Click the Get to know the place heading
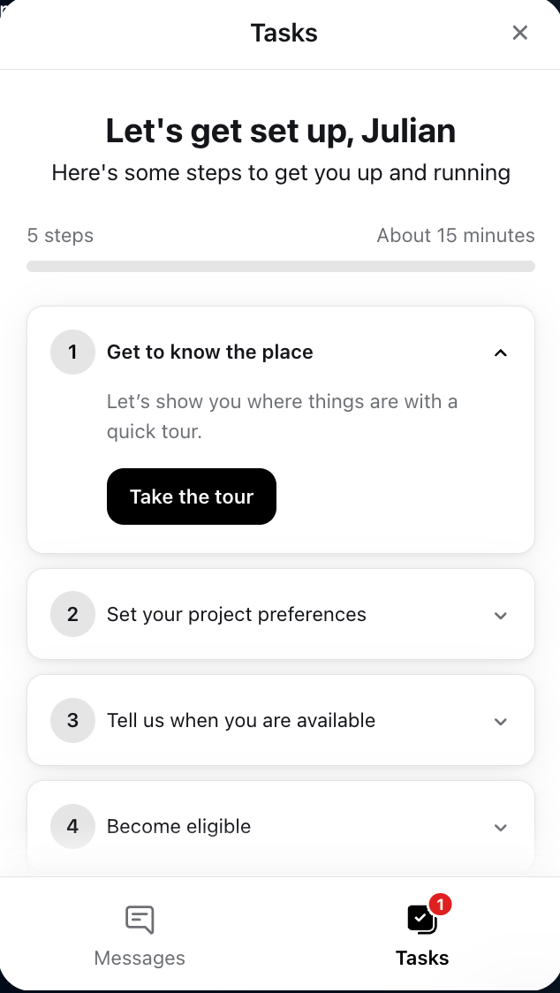This screenshot has width=560, height=993. pyautogui.click(x=209, y=352)
